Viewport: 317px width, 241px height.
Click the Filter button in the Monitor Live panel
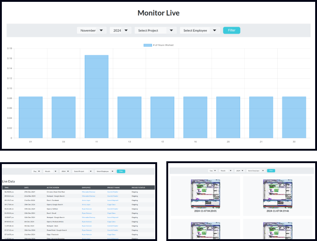(x=231, y=30)
